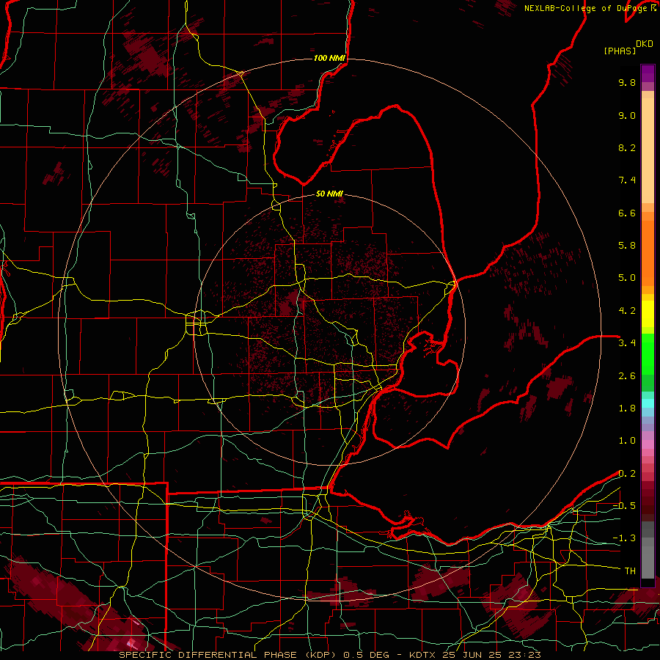The image size is (660, 660).
Task: Click the 25 JUN 25 23:23 timestamp
Action: (491, 655)
